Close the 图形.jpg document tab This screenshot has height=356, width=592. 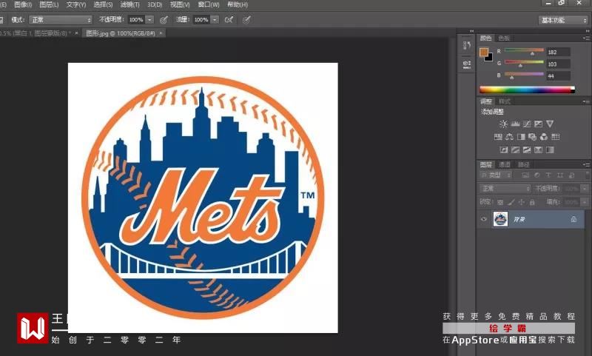point(161,33)
